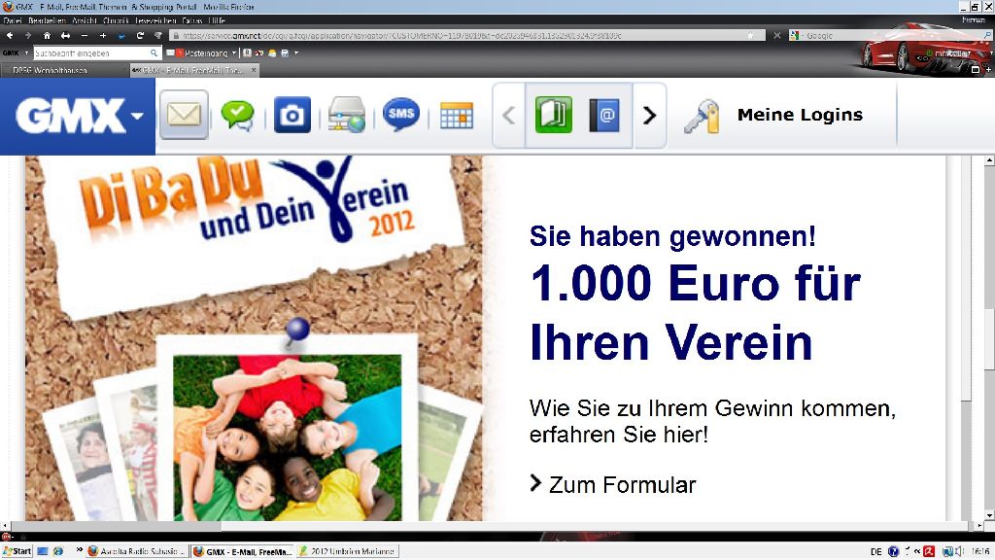Expand the GMX toolbar logo dropdown arrow

(x=26, y=53)
